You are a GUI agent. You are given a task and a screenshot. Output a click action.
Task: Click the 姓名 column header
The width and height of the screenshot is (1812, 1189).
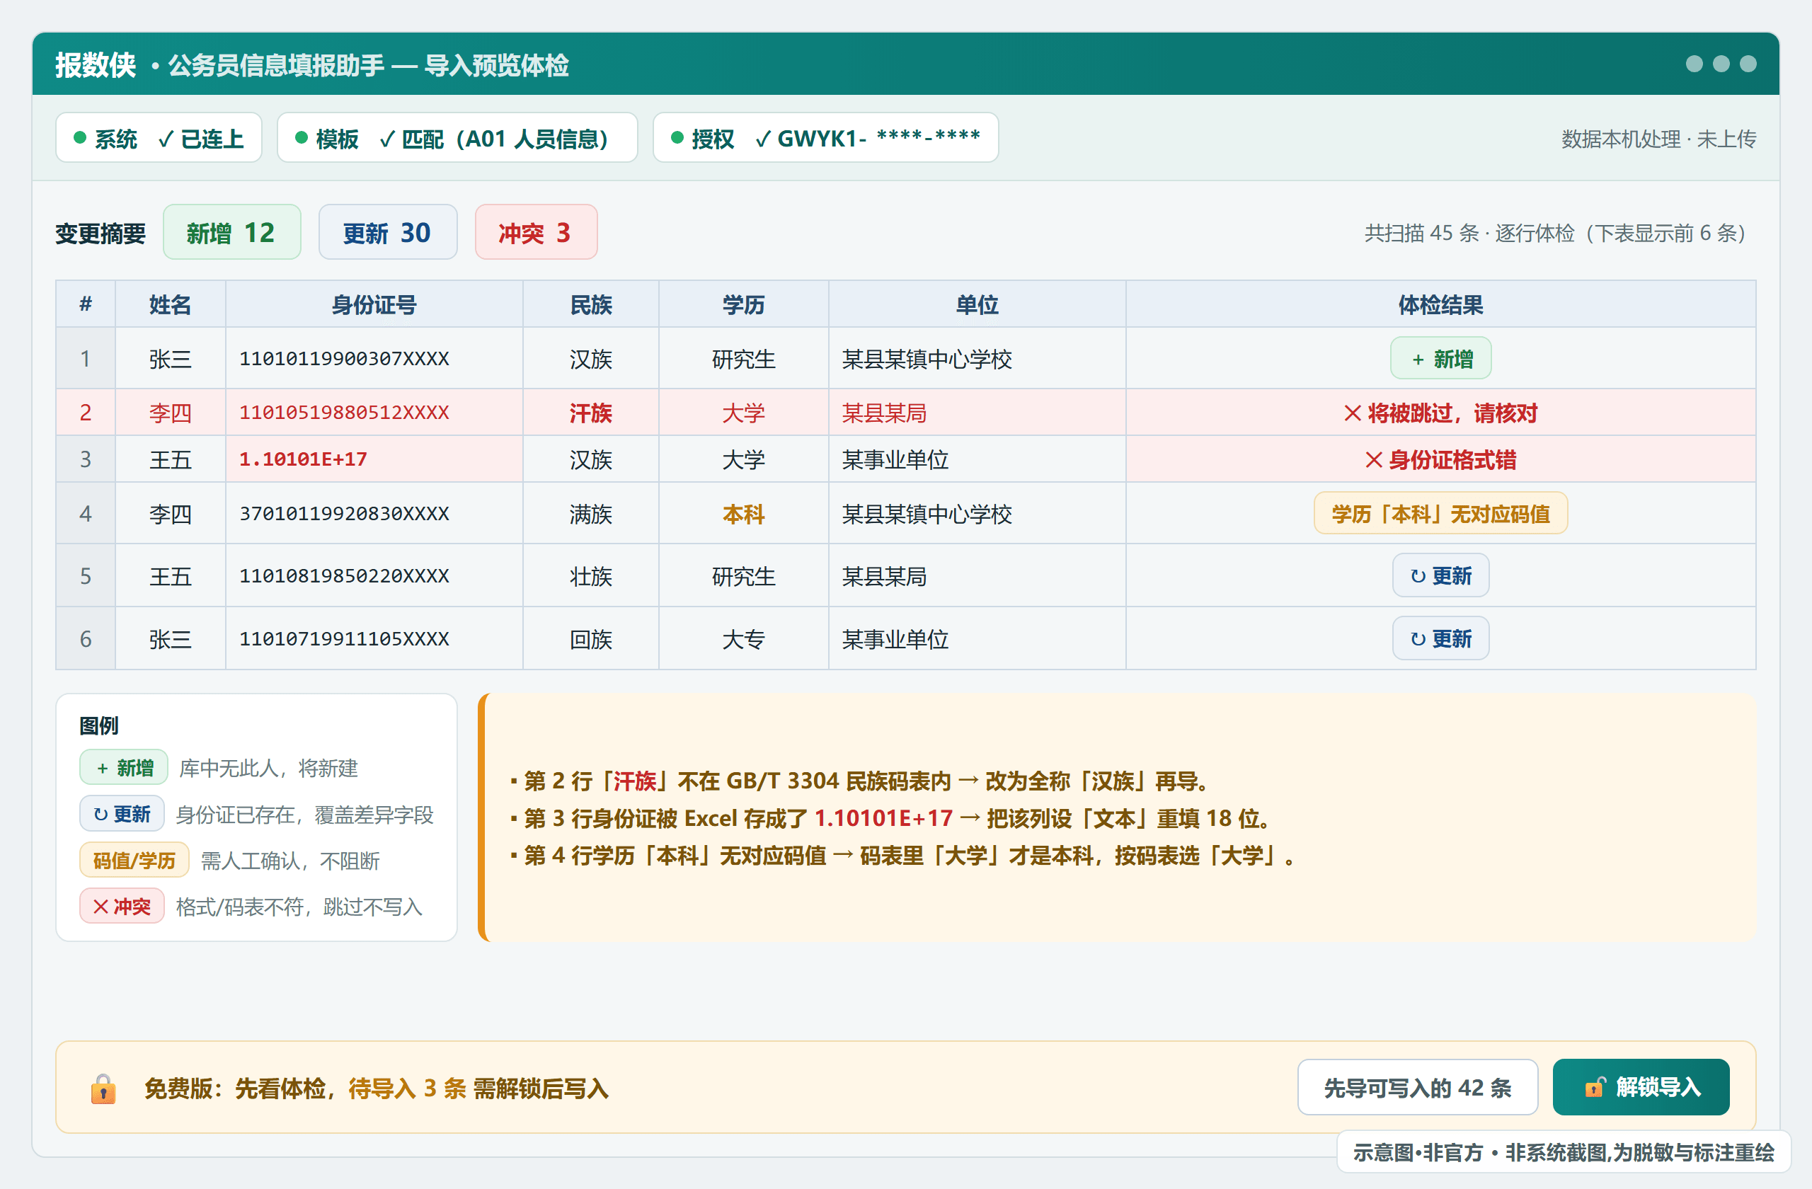point(170,304)
